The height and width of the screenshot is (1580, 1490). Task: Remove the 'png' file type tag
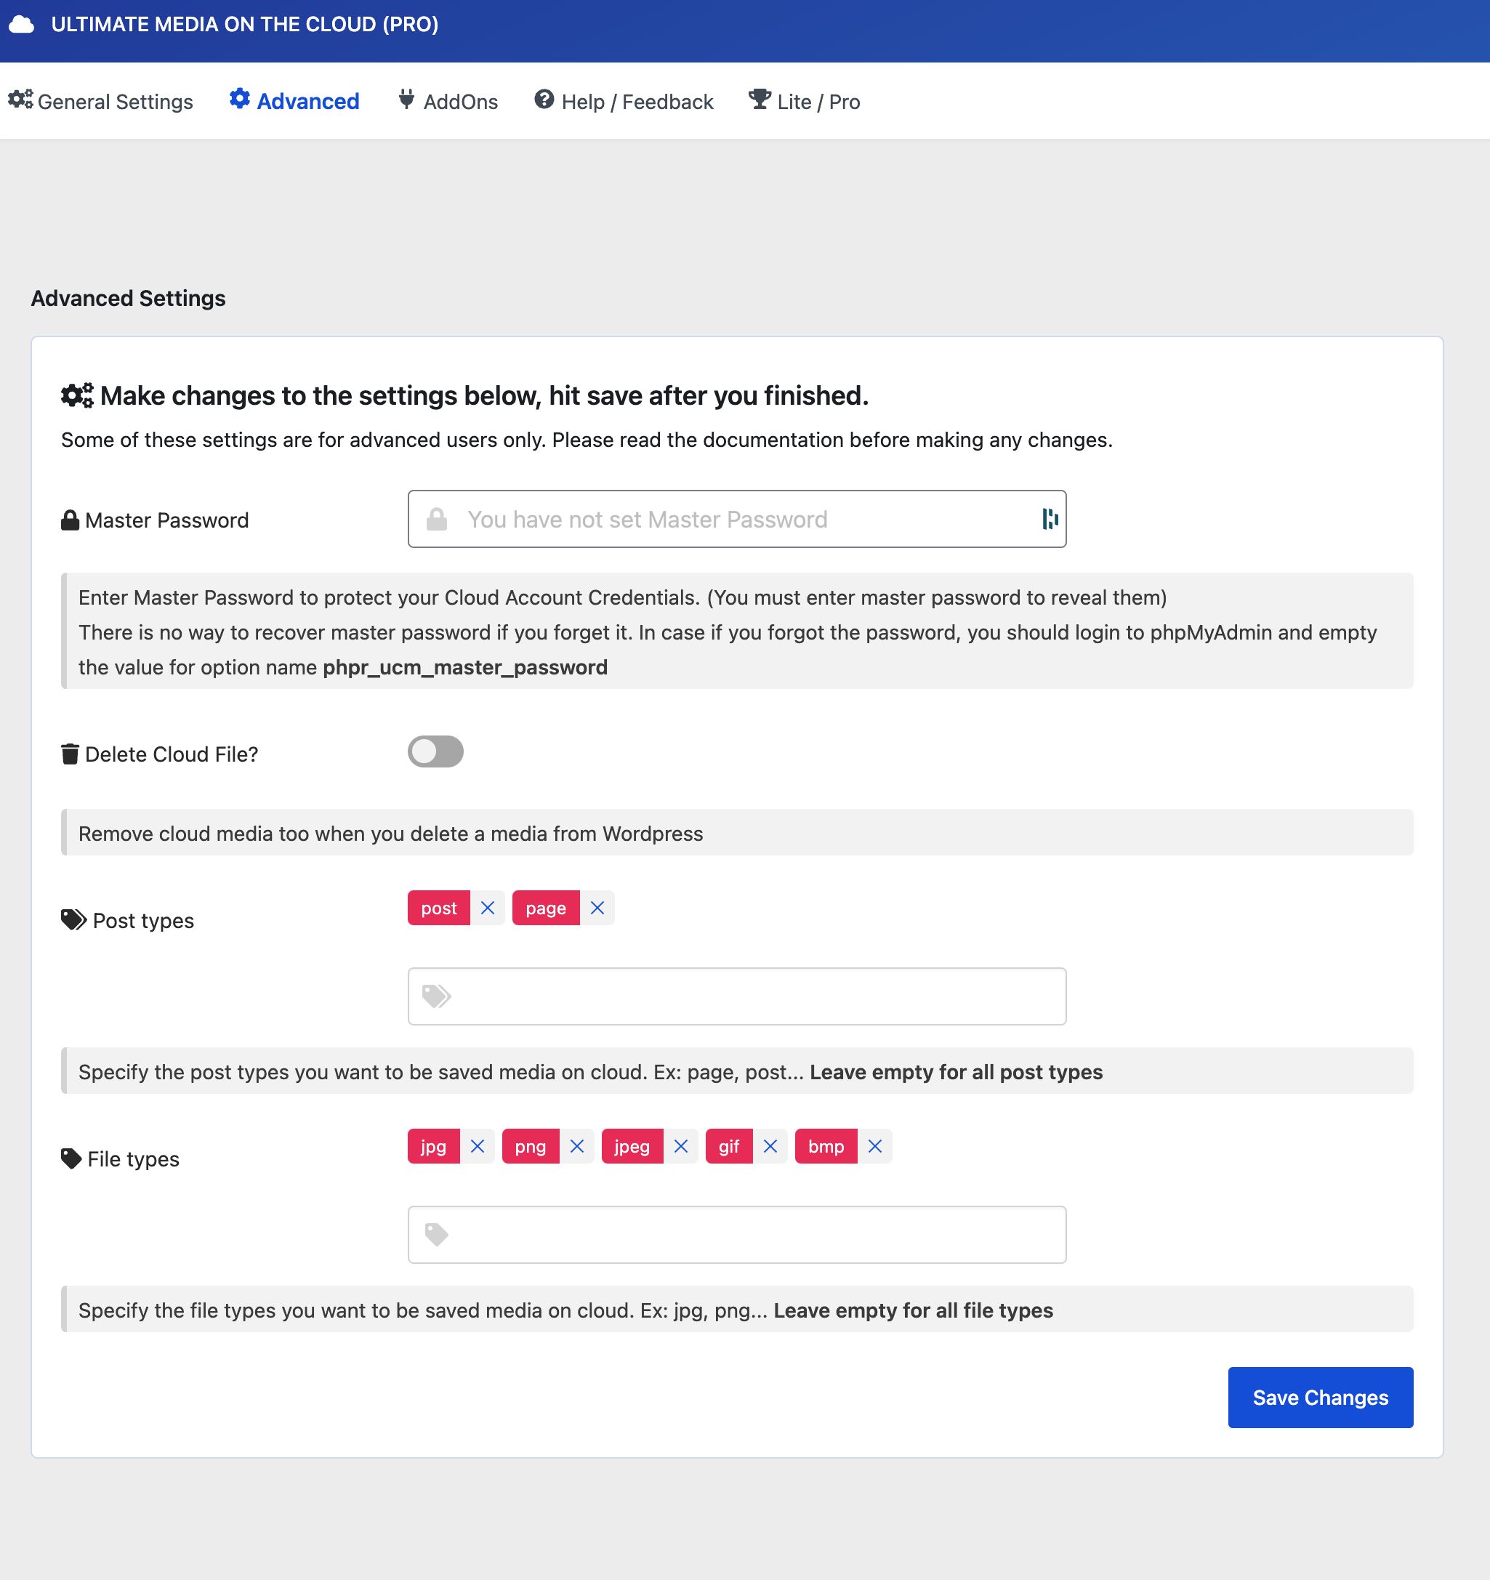577,1146
